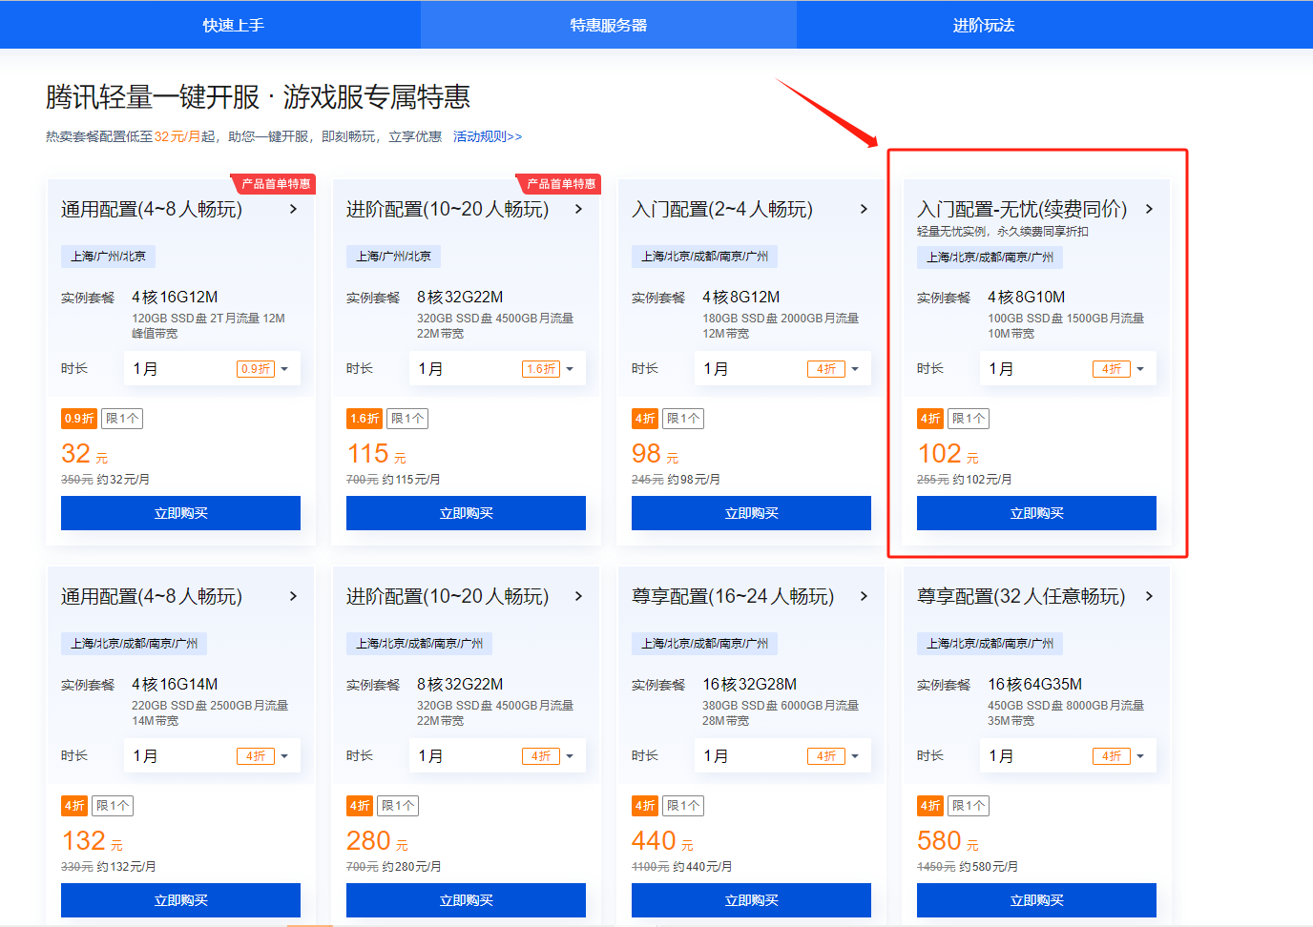Click 8核32G22M spec in the 115元 card
Screen dimensions: 1313x927
point(460,298)
